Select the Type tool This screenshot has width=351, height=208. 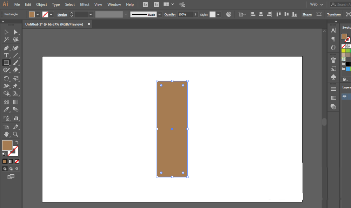pos(6,55)
